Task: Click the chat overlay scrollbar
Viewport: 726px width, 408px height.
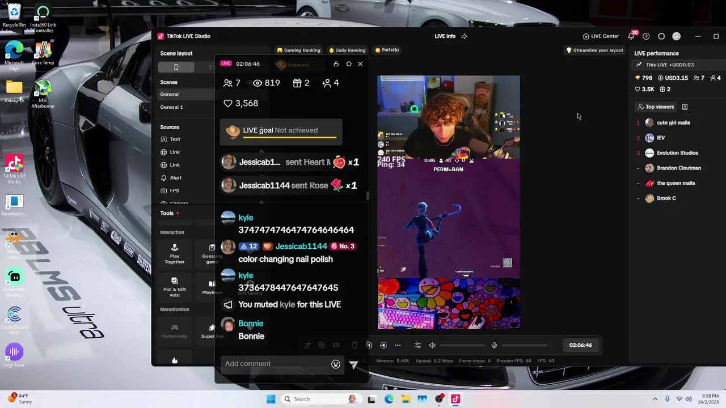Action: tap(368, 197)
